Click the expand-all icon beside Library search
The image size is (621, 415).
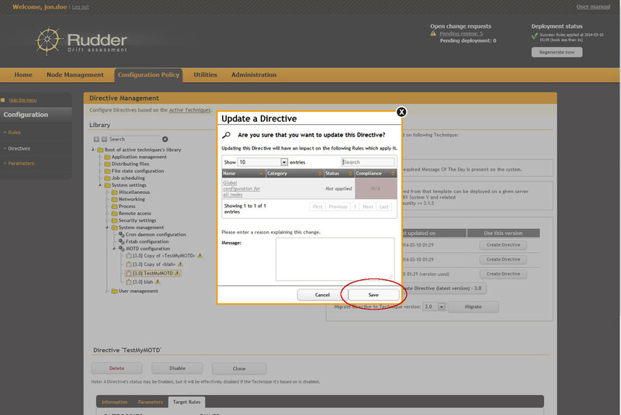click(x=96, y=140)
